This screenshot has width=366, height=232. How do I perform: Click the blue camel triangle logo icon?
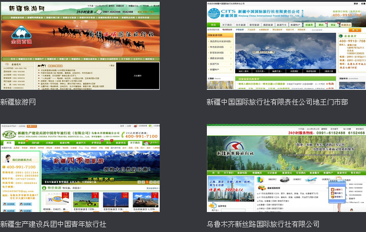pos(21,32)
